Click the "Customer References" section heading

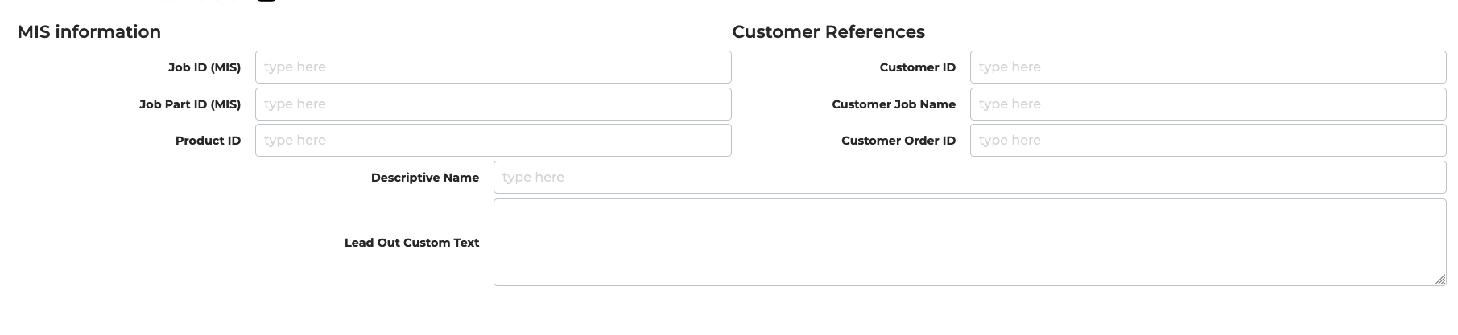tap(828, 32)
